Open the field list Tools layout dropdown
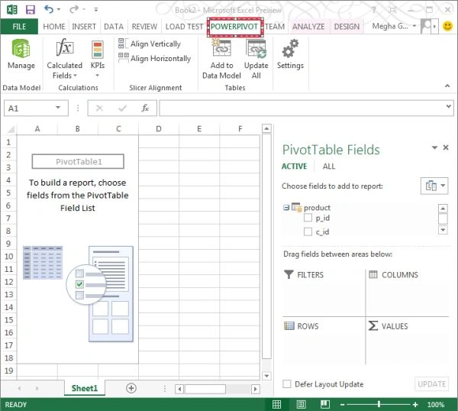The width and height of the screenshot is (458, 411). pos(434,186)
